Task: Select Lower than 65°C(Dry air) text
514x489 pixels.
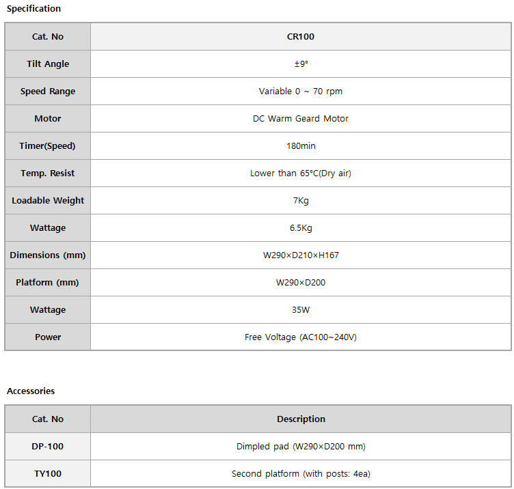Action: (301, 173)
